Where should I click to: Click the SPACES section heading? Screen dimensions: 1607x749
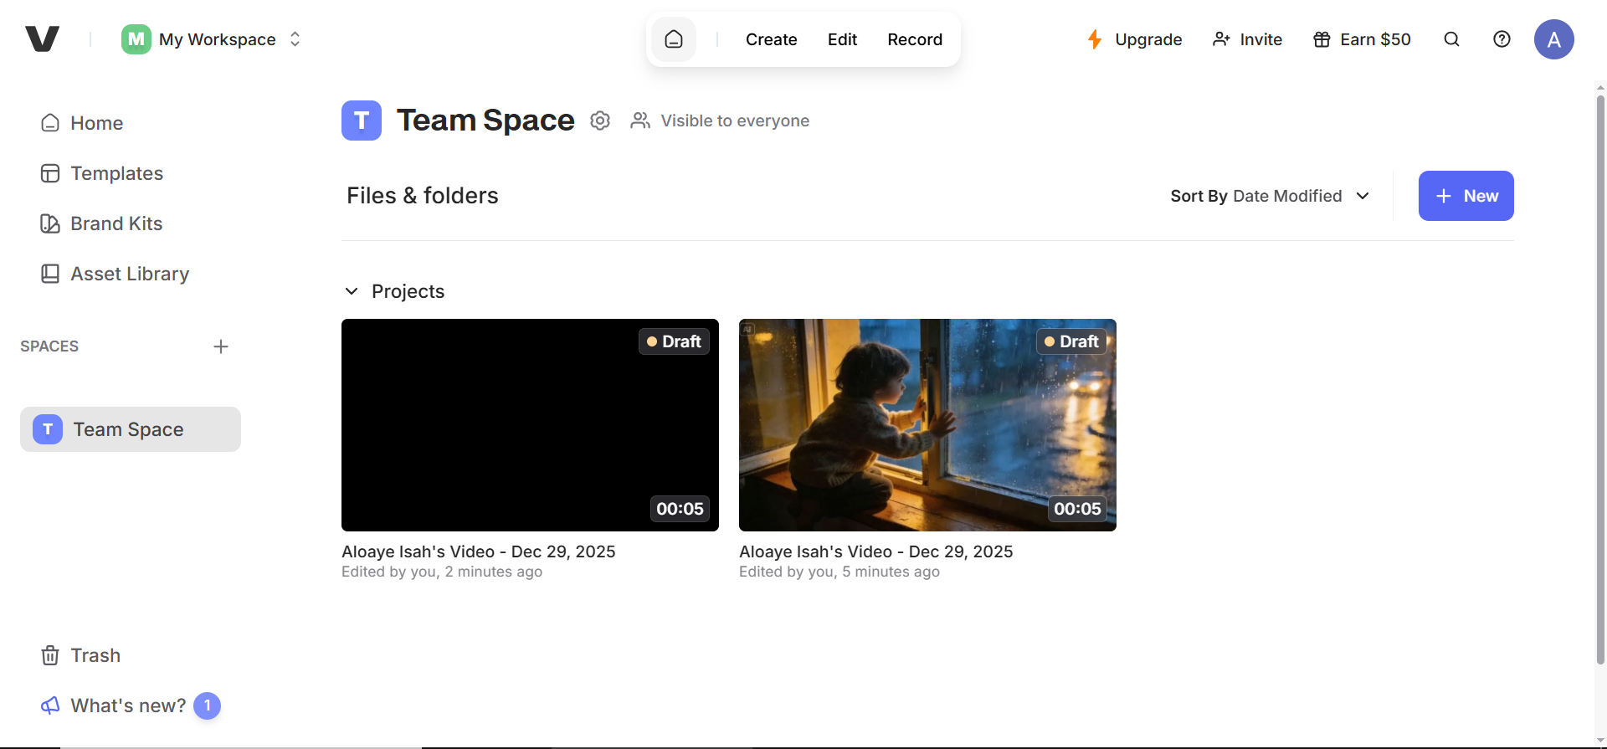[x=49, y=346]
